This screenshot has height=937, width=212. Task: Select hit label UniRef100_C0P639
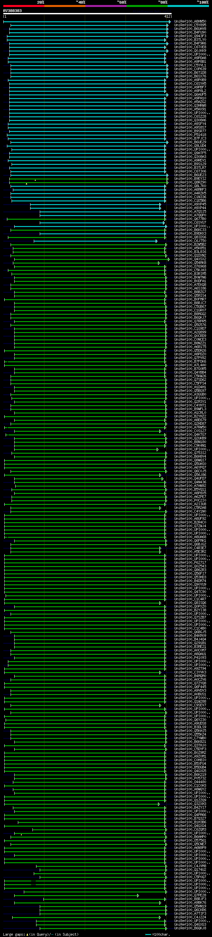pos(190,69)
